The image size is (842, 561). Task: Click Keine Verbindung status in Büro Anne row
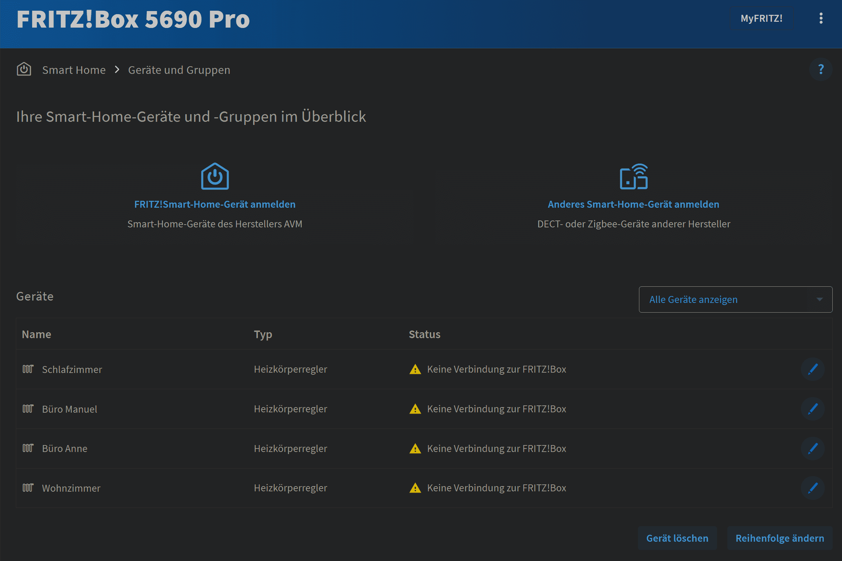[496, 449]
